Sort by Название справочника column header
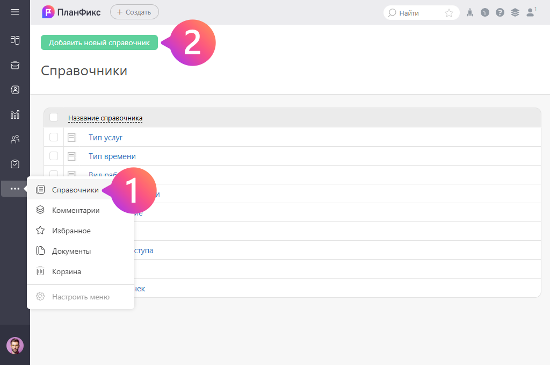 click(105, 118)
